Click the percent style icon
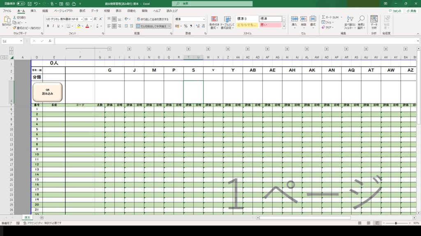Image resolution: width=421 pixels, height=236 pixels. [x=185, y=26]
